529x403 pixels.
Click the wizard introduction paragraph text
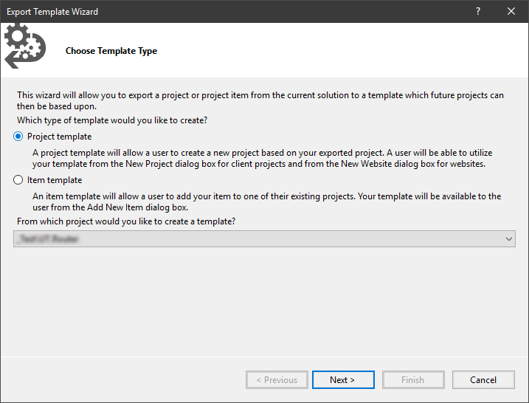(260, 100)
